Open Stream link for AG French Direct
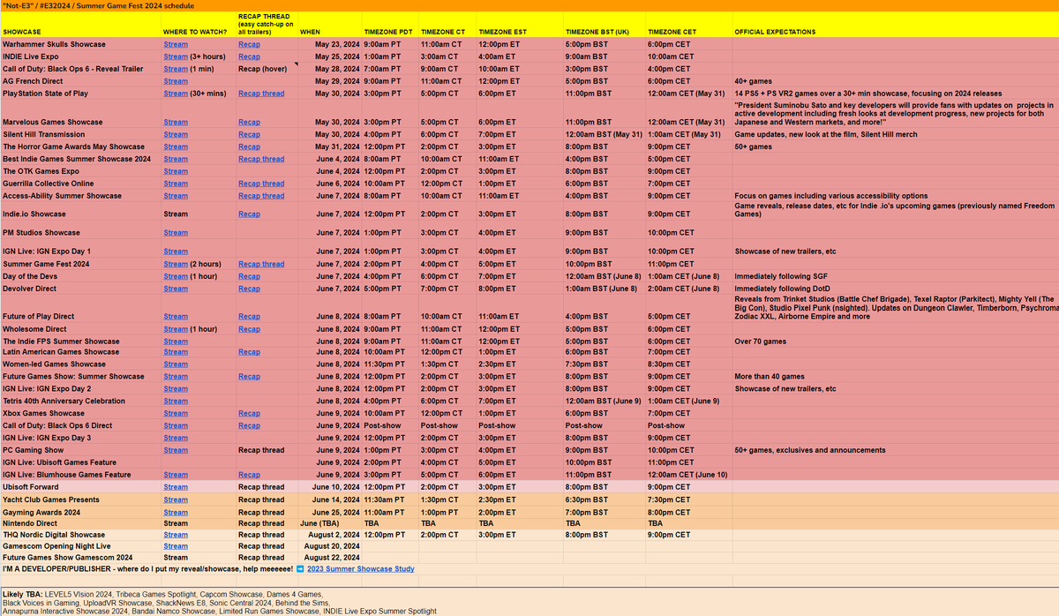The image size is (1059, 616). point(176,80)
